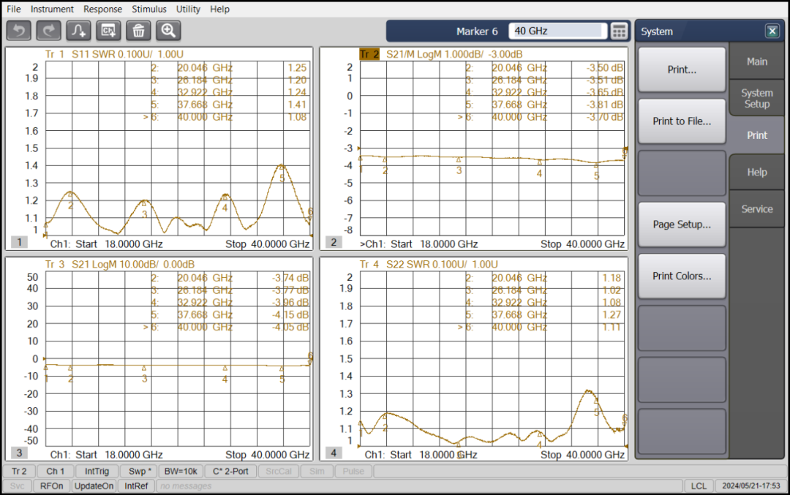Viewport: 790px width, 495px height.
Task: Click Stop 40.0000 GHz in window 2
Action: 582,244
